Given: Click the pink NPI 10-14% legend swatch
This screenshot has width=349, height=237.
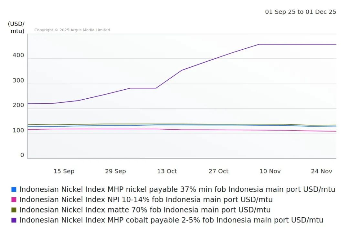Looking at the screenshot, I should 14,200.
